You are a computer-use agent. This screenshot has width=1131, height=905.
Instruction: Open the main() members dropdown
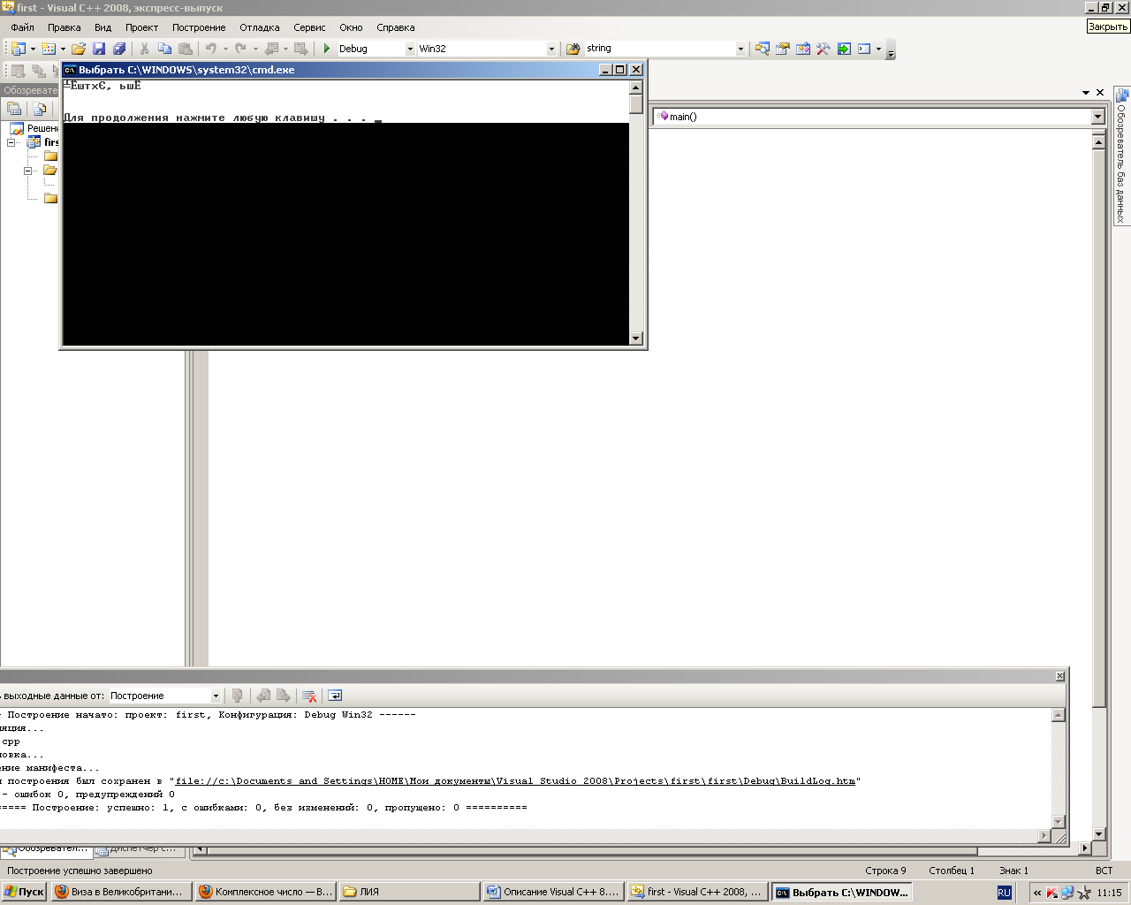click(1097, 117)
